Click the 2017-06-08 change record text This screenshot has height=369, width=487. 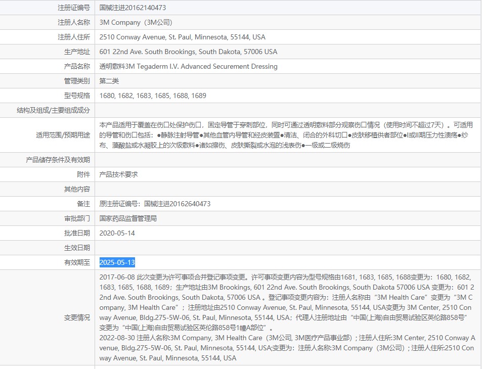(x=287, y=302)
